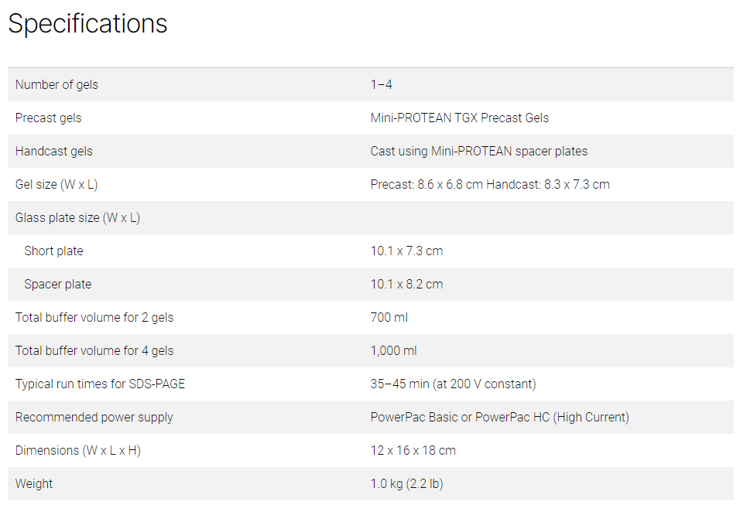740x505 pixels.
Task: Click the Handcast gels row label
Action: [53, 151]
